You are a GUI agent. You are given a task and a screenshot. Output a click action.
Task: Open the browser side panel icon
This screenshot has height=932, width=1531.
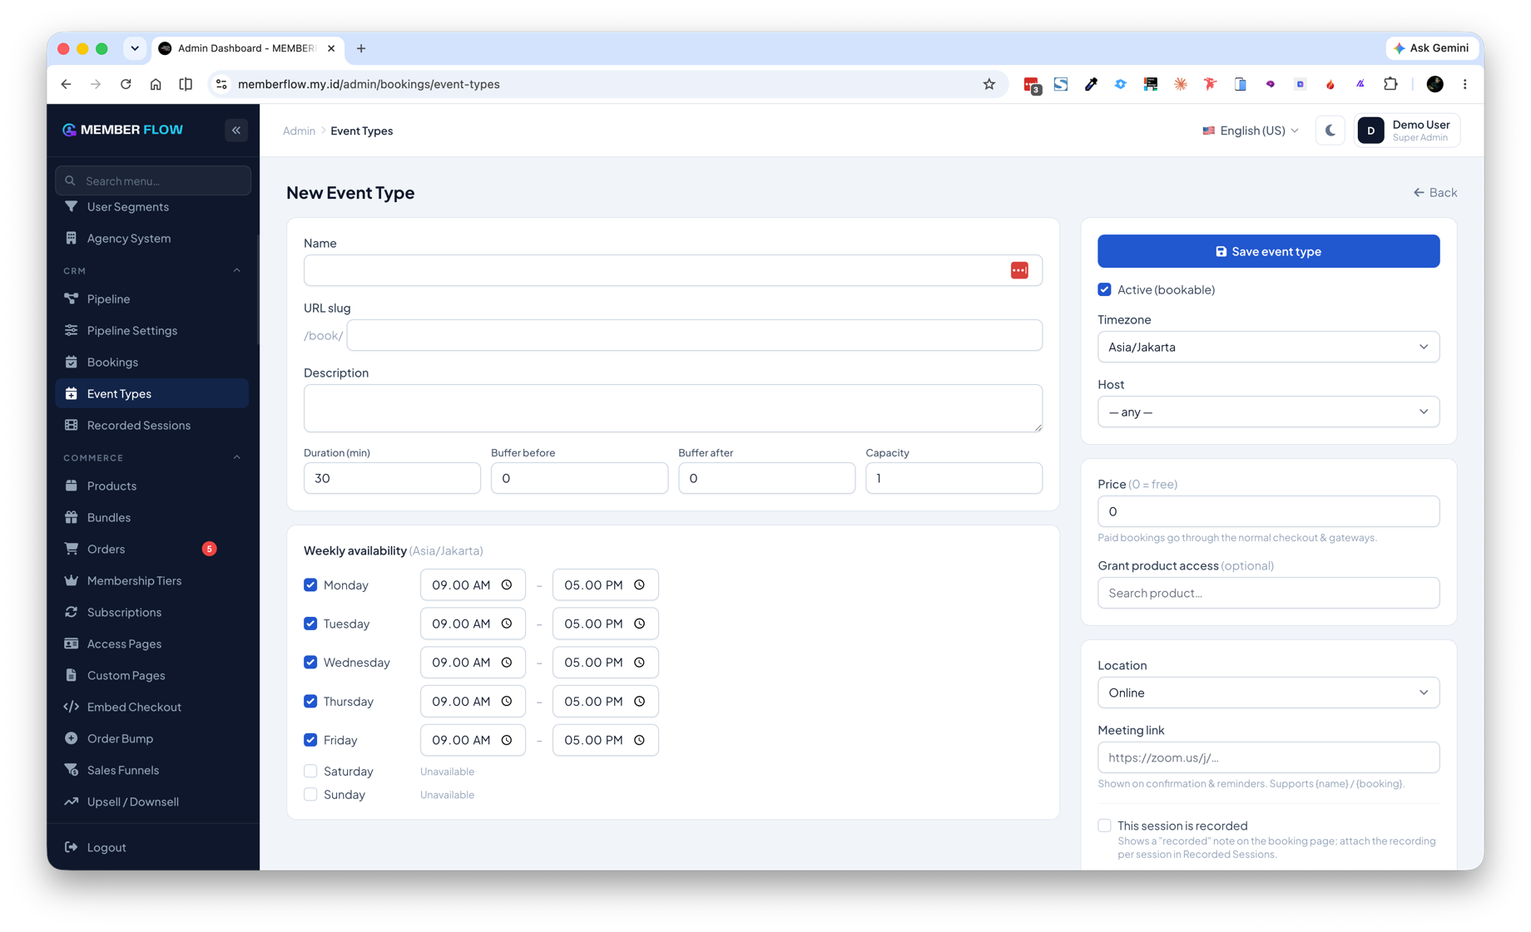pyautogui.click(x=186, y=84)
